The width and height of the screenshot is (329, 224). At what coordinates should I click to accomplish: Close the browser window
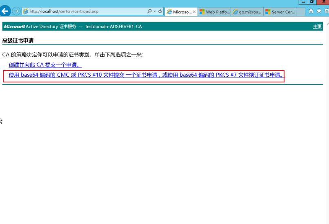[323, 2]
